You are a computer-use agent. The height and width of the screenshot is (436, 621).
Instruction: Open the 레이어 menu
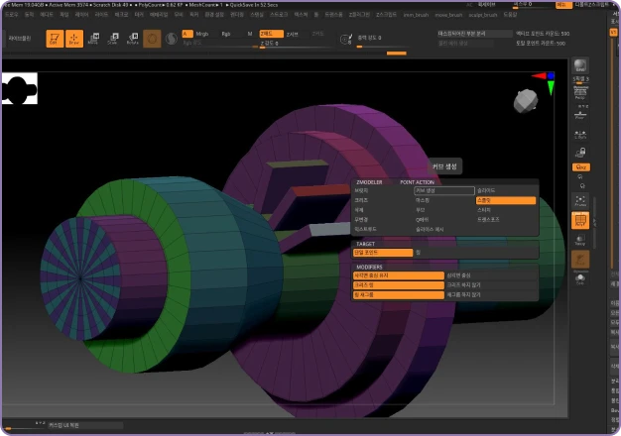(82, 15)
